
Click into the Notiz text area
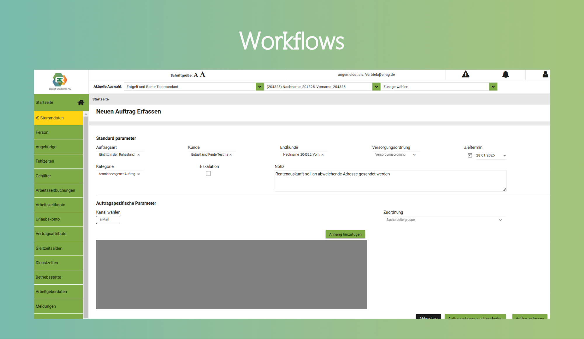click(x=390, y=181)
